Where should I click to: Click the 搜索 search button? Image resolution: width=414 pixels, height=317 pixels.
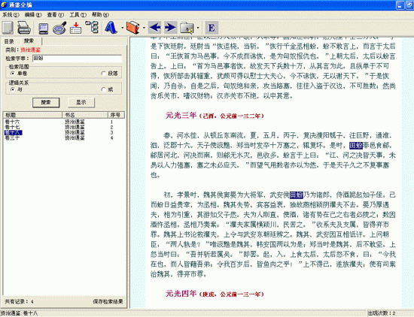point(46,102)
